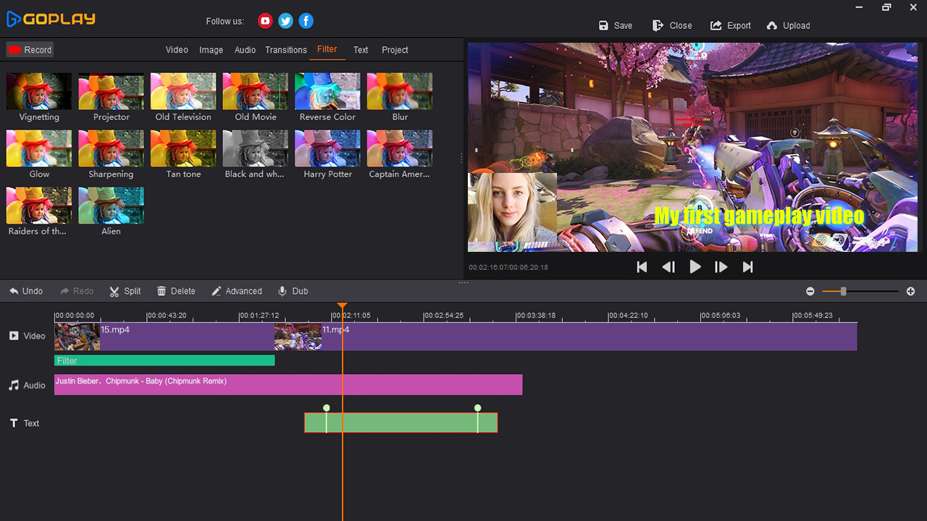The width and height of the screenshot is (927, 521).
Task: Zoom in the timeline with plus icon
Action: [910, 292]
